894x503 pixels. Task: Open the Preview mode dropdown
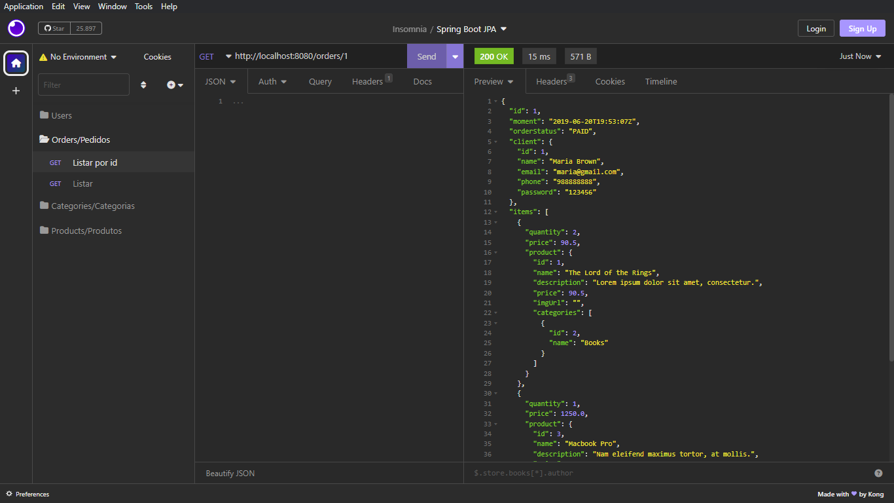pyautogui.click(x=494, y=81)
